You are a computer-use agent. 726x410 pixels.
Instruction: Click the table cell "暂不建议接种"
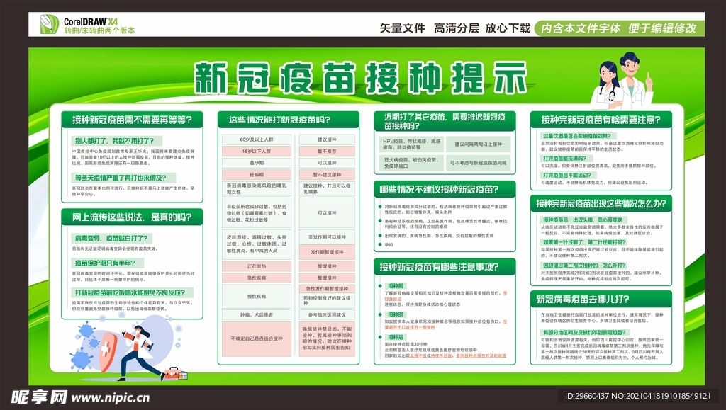click(327, 175)
